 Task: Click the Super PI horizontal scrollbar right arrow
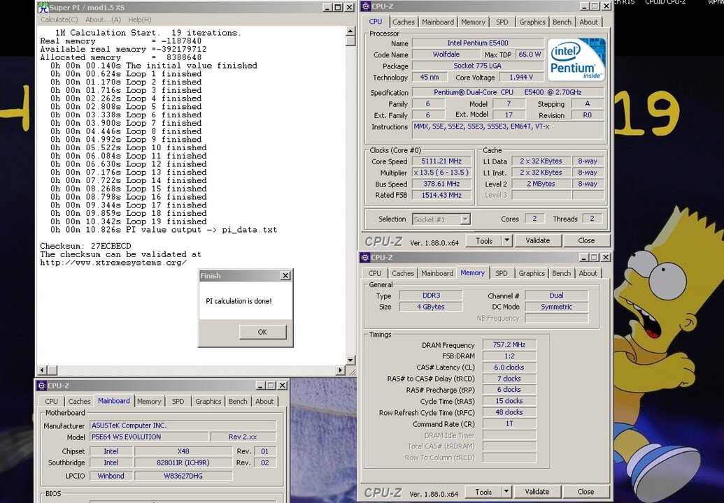341,370
